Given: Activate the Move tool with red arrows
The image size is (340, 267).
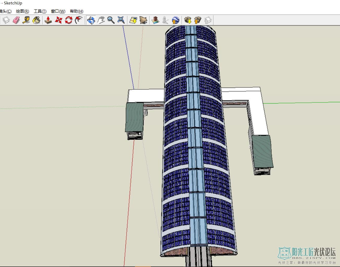Looking at the screenshot, I should click(x=58, y=20).
